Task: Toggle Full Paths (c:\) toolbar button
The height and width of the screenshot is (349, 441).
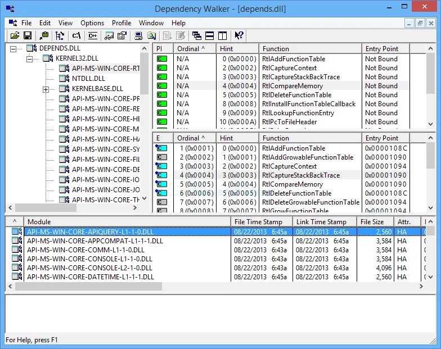Action: point(76,36)
